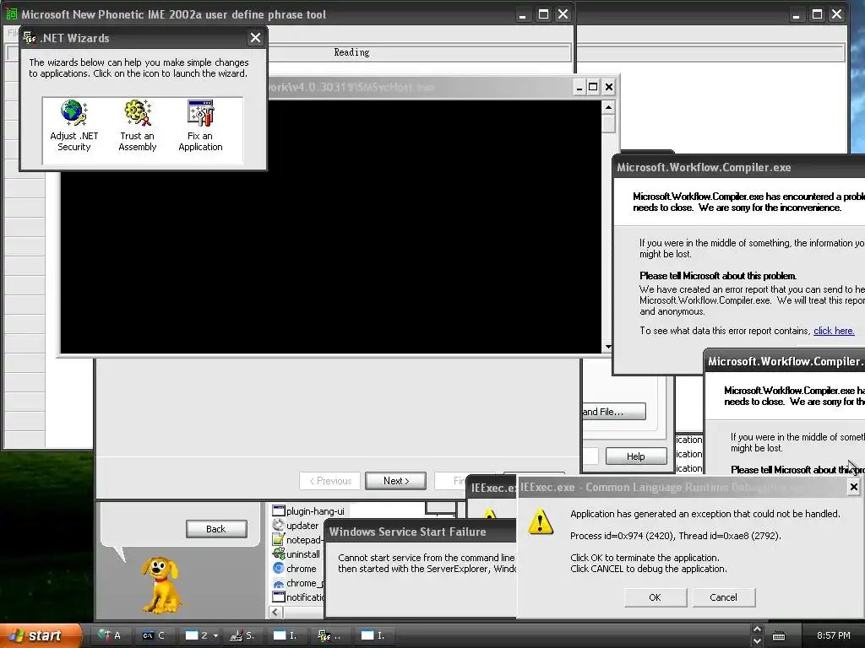Image resolution: width=865 pixels, height=648 pixels.
Task: Switch to taskbar item labeled A
Action: pos(109,635)
